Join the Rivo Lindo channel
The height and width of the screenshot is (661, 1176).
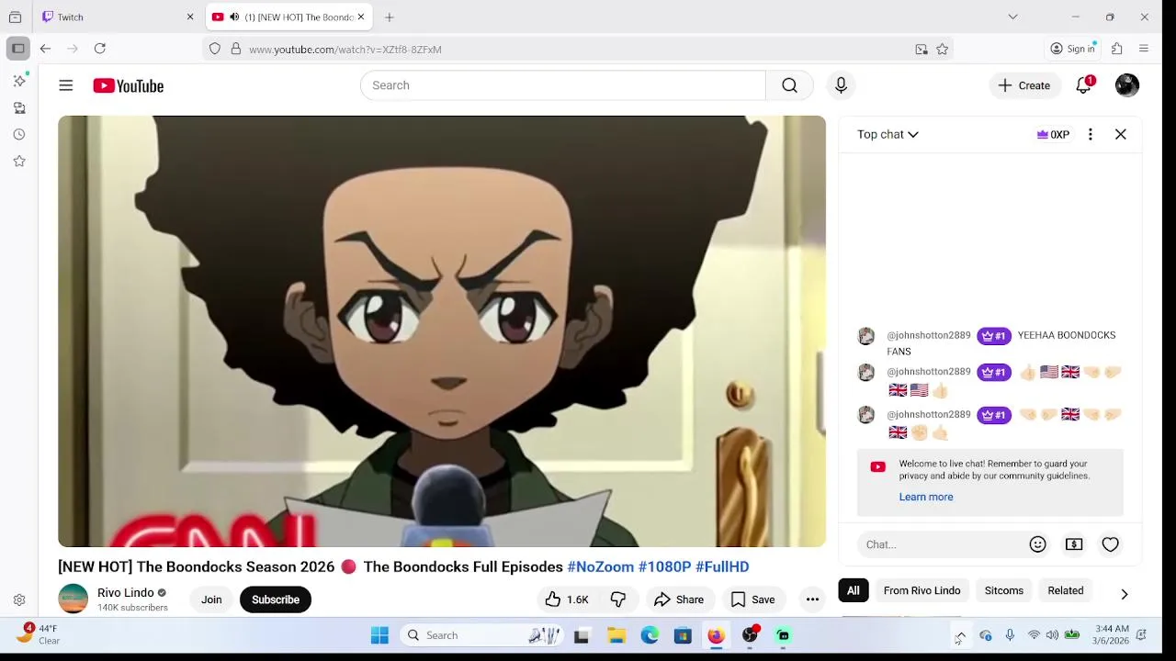coord(211,599)
